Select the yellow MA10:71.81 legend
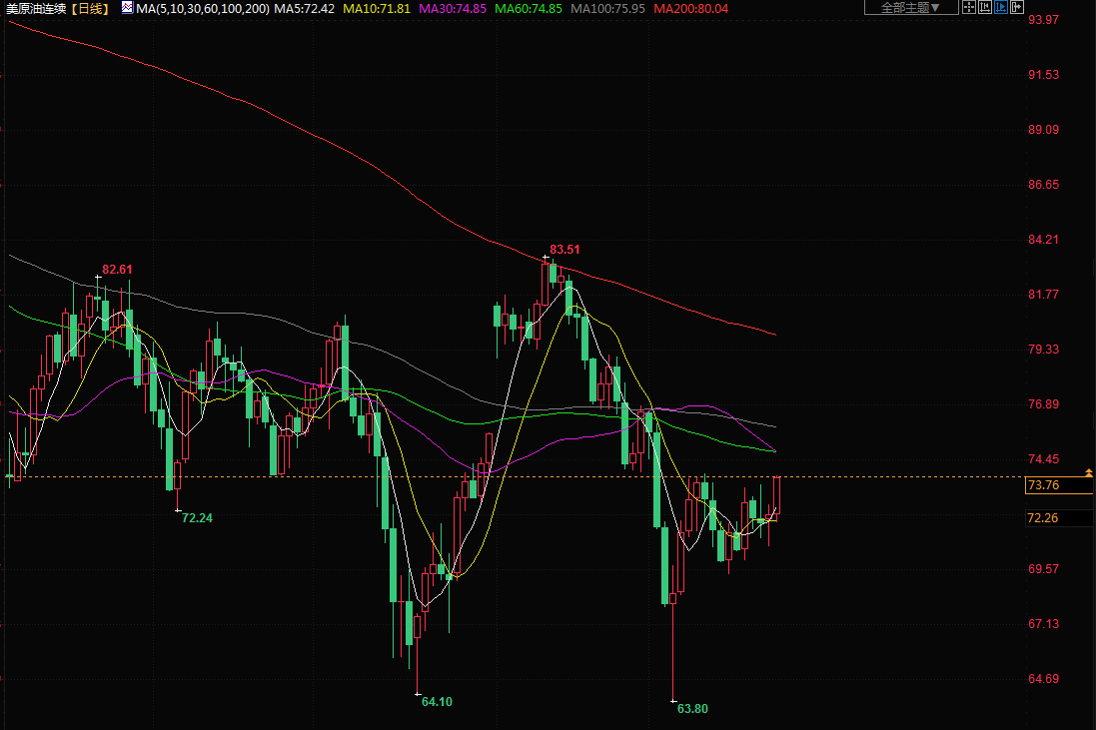 pyautogui.click(x=377, y=8)
